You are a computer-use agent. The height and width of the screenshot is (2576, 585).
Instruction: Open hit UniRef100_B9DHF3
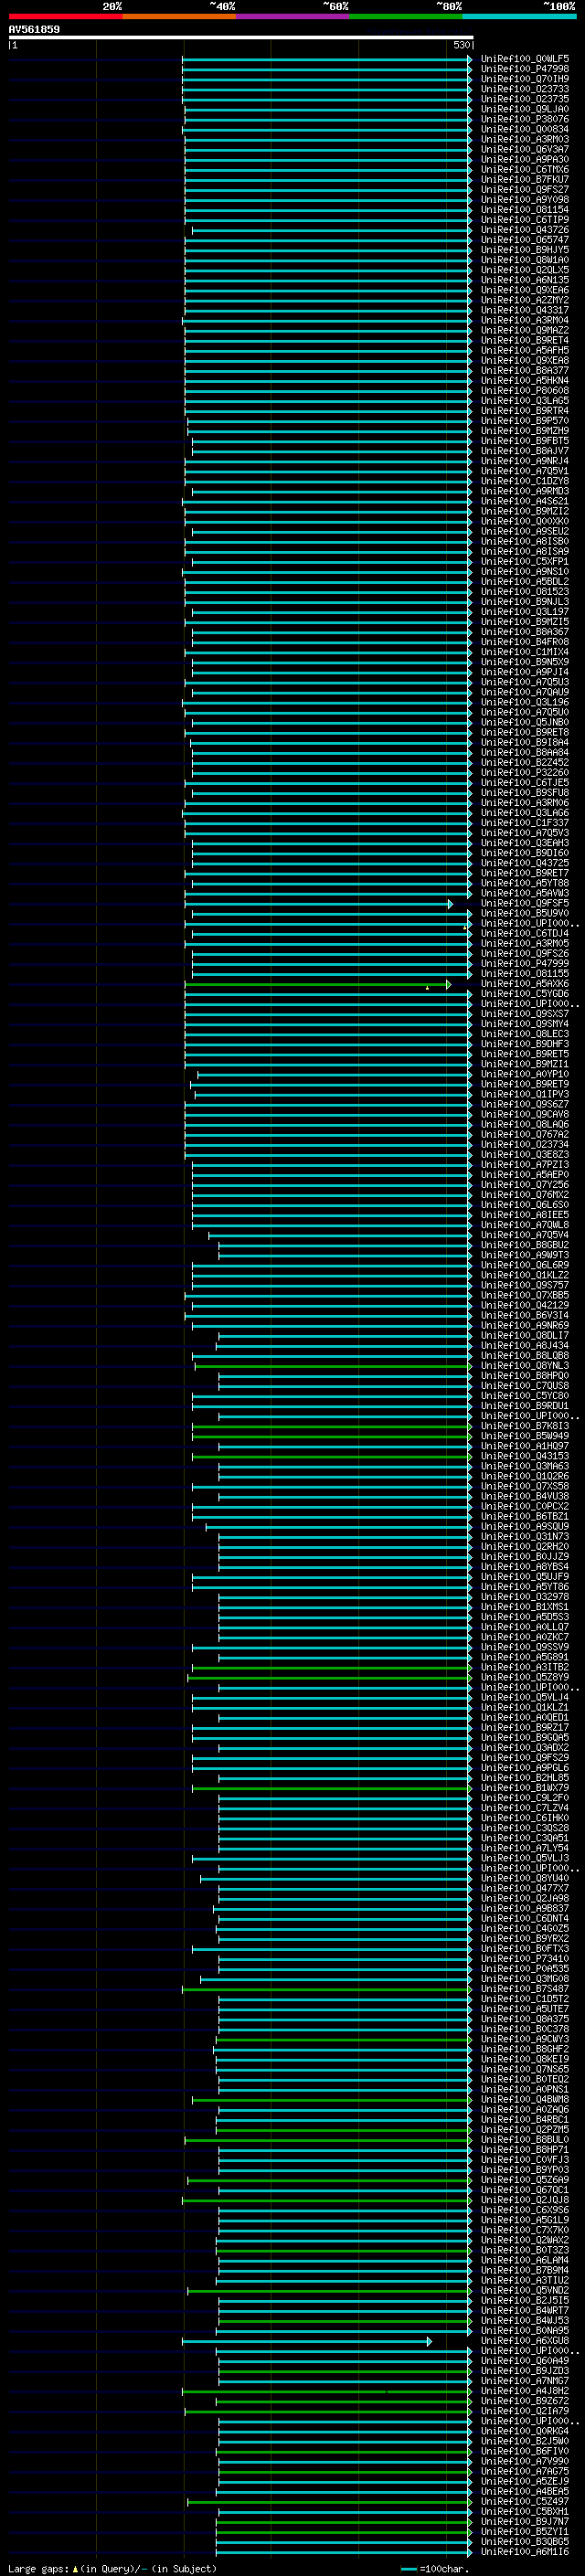click(x=525, y=1044)
